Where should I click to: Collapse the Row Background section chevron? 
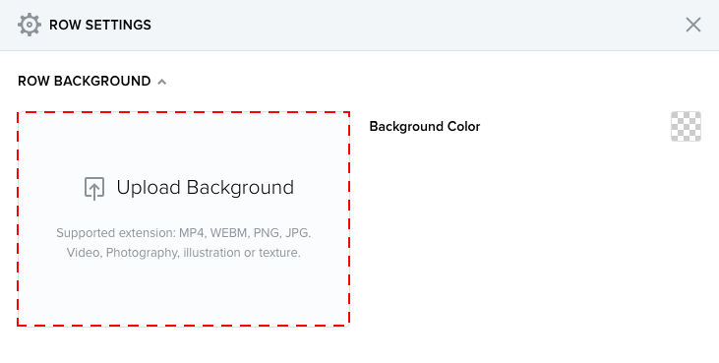[162, 82]
